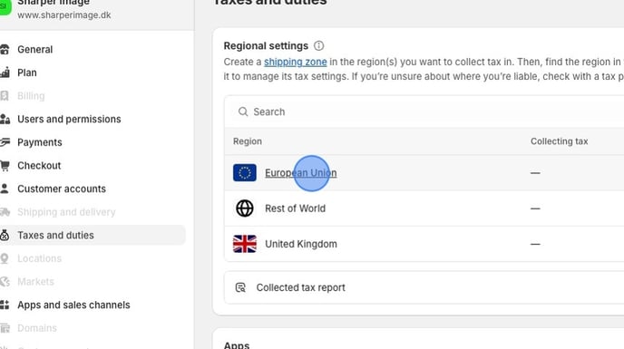
Task: Click the Checkout cart icon
Action: (x=5, y=166)
